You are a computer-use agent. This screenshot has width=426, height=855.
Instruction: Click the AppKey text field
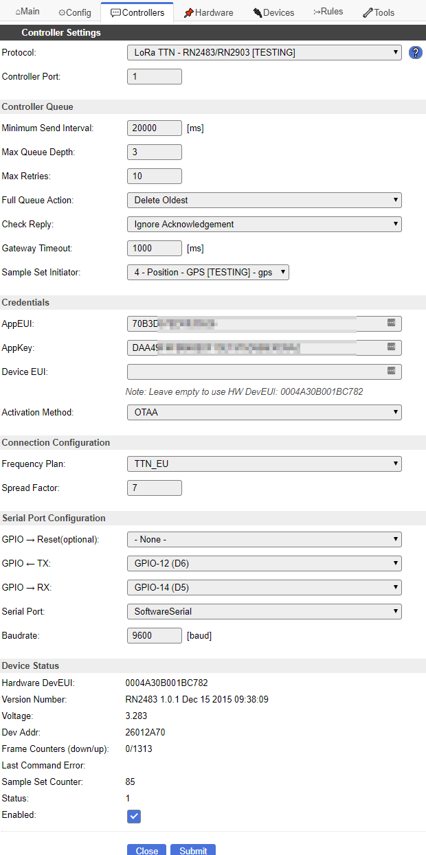265,347
